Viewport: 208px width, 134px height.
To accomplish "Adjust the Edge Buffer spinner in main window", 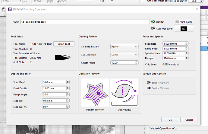I will click(202, 1).
